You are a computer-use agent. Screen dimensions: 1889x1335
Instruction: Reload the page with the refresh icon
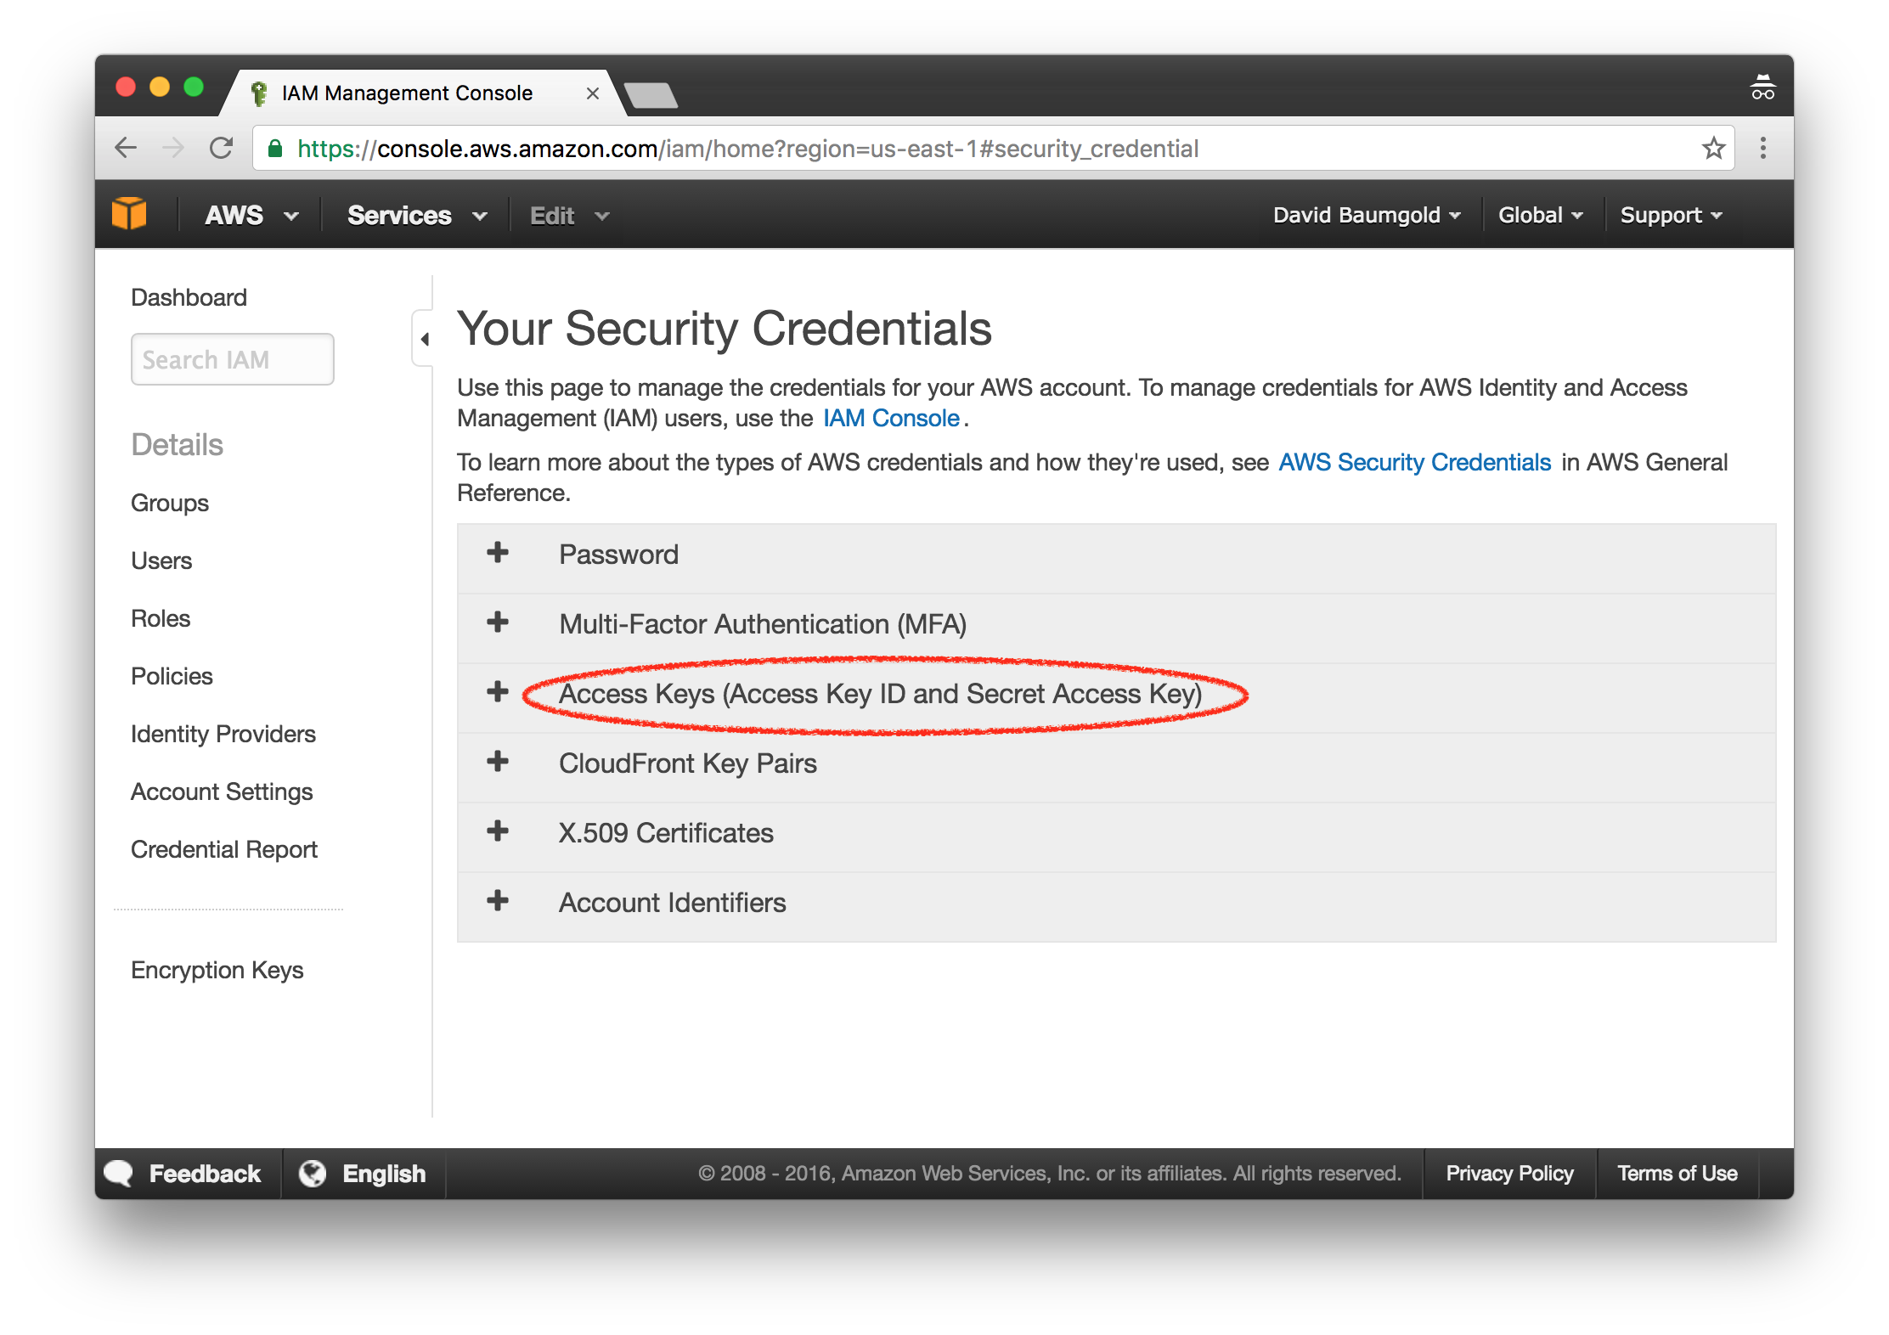coord(222,148)
